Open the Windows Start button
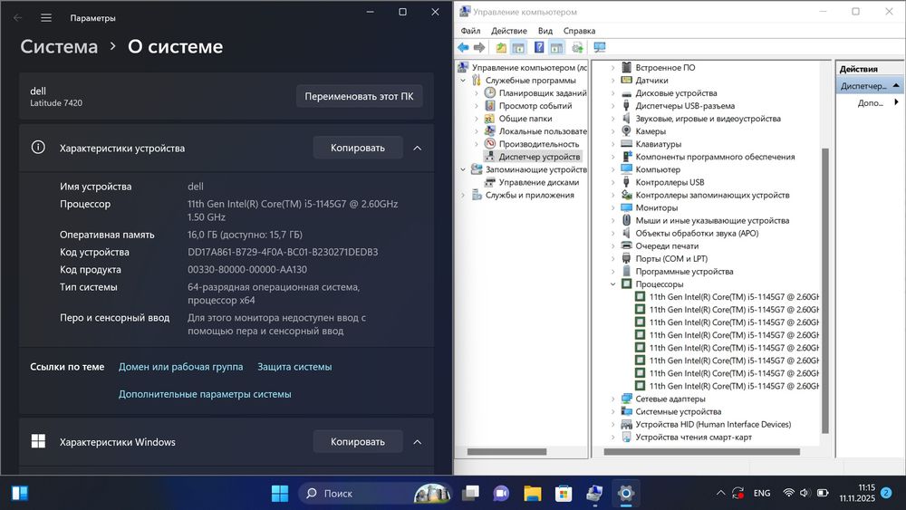The image size is (906, 510). click(x=280, y=494)
